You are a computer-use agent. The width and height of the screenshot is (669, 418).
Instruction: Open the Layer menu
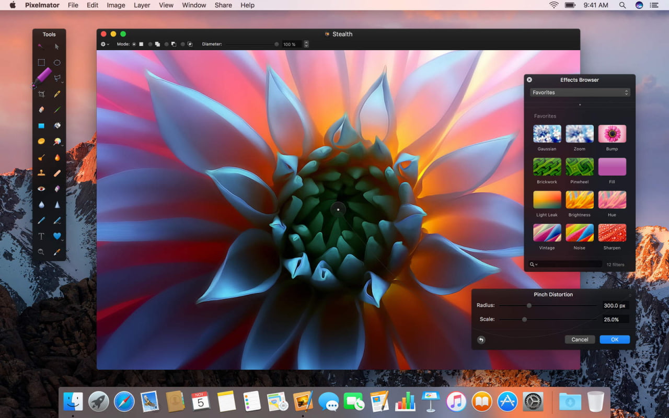tap(142, 5)
